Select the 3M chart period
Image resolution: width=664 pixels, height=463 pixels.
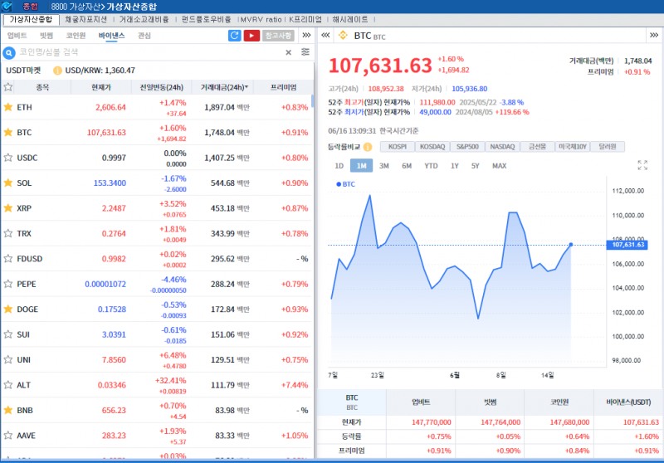(x=384, y=165)
